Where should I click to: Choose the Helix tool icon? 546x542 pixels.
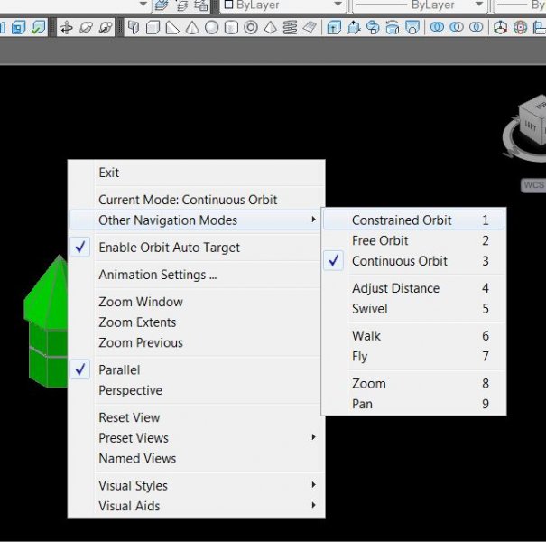pos(290,27)
